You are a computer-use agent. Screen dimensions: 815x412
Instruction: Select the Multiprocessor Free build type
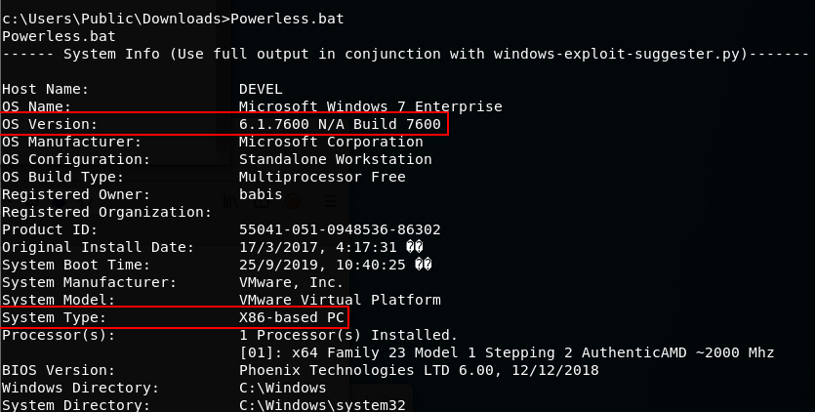click(x=322, y=177)
